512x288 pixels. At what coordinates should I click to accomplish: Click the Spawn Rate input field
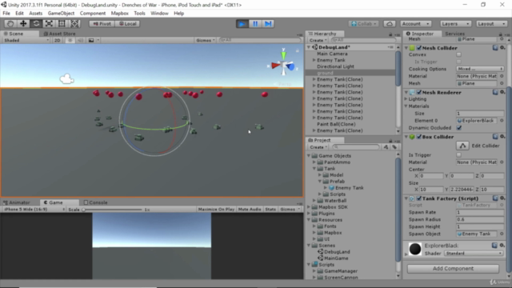(480, 212)
